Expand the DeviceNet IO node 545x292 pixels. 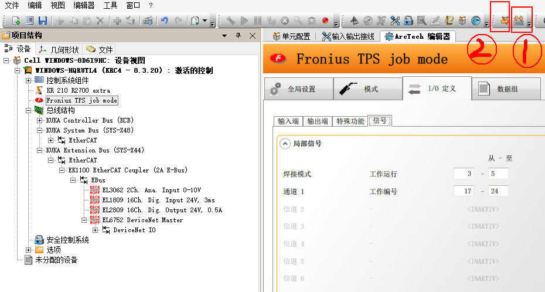[x=96, y=230]
